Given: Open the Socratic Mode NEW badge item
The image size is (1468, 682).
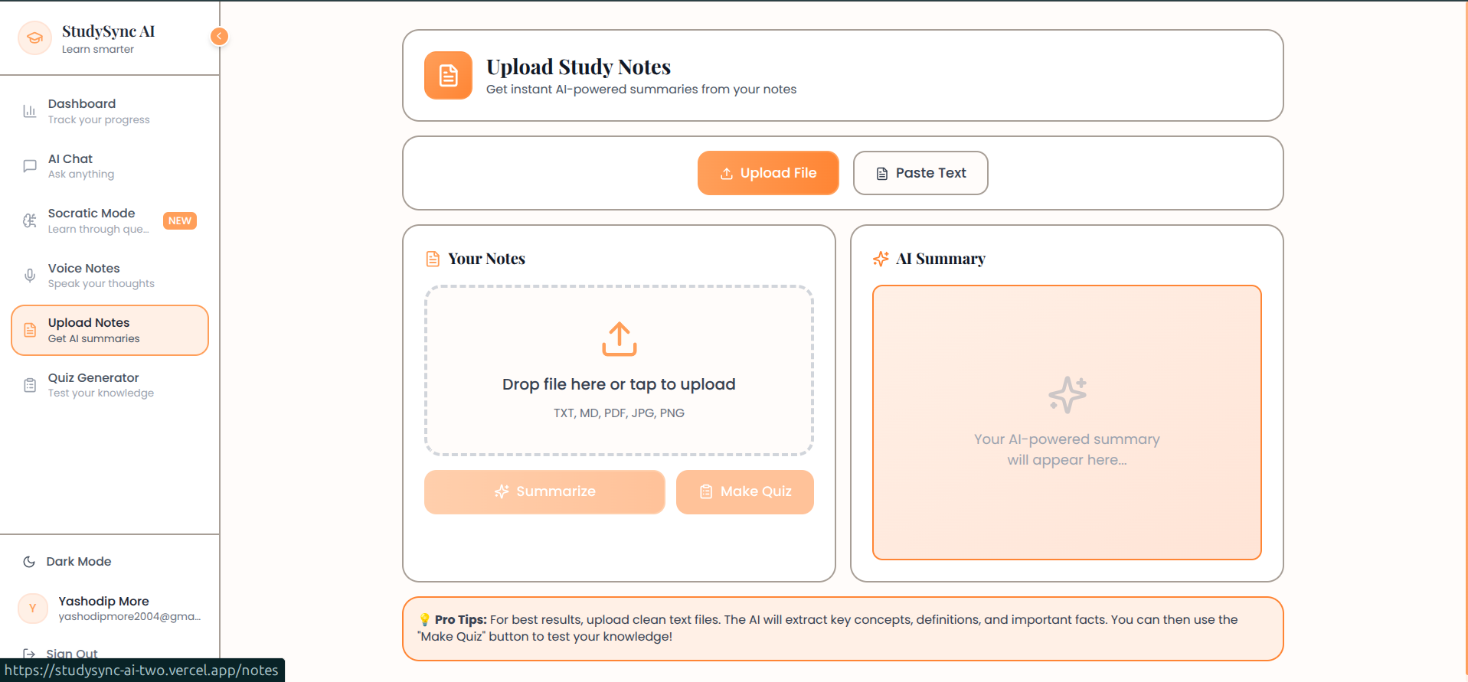Looking at the screenshot, I should tap(180, 220).
